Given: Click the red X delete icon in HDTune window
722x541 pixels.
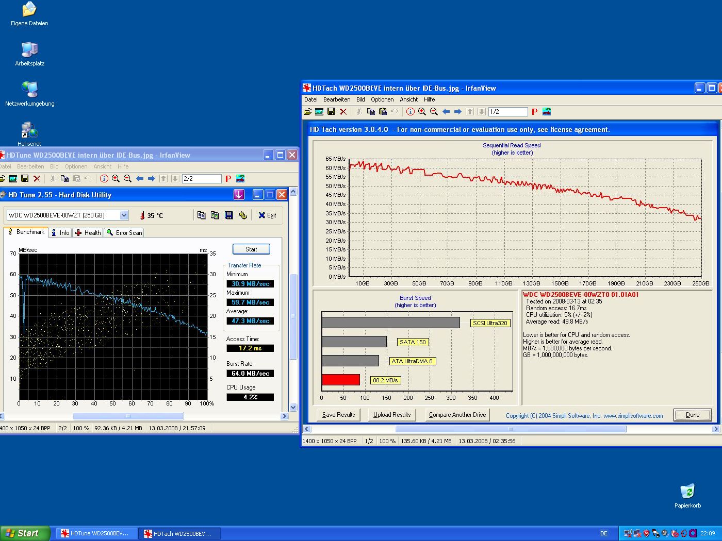Looking at the screenshot, I should tap(37, 179).
